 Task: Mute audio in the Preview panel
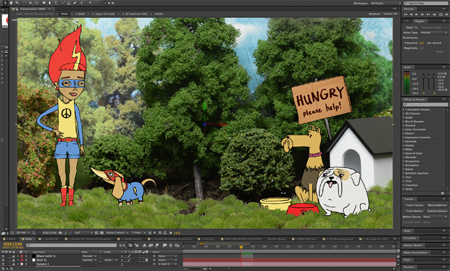[x=435, y=15]
